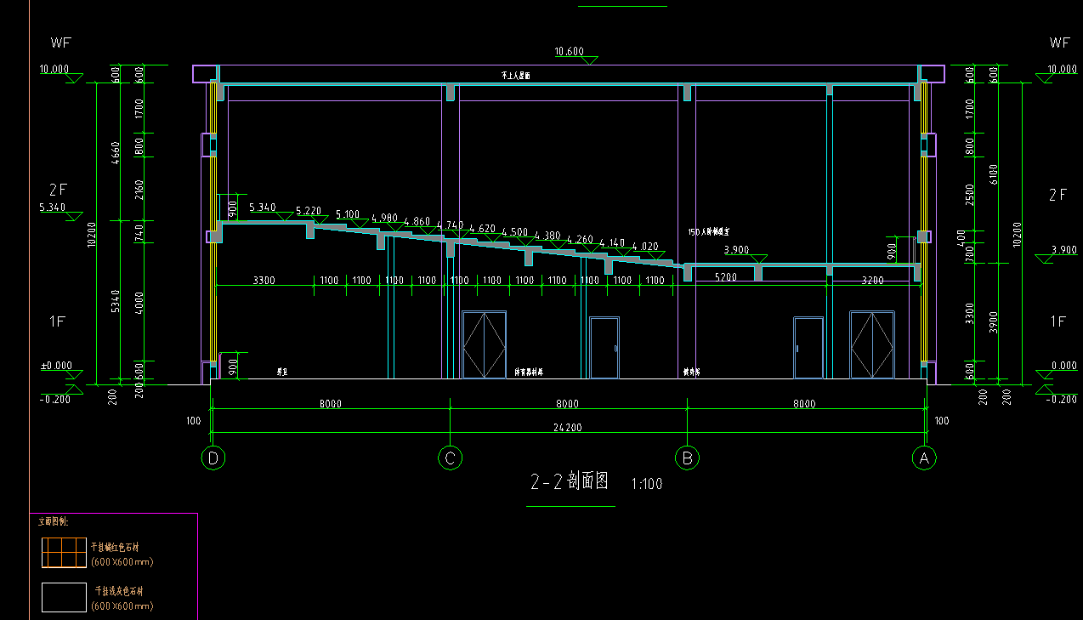
Task: Click the axis bubble labeled D
Action: pyautogui.click(x=213, y=458)
